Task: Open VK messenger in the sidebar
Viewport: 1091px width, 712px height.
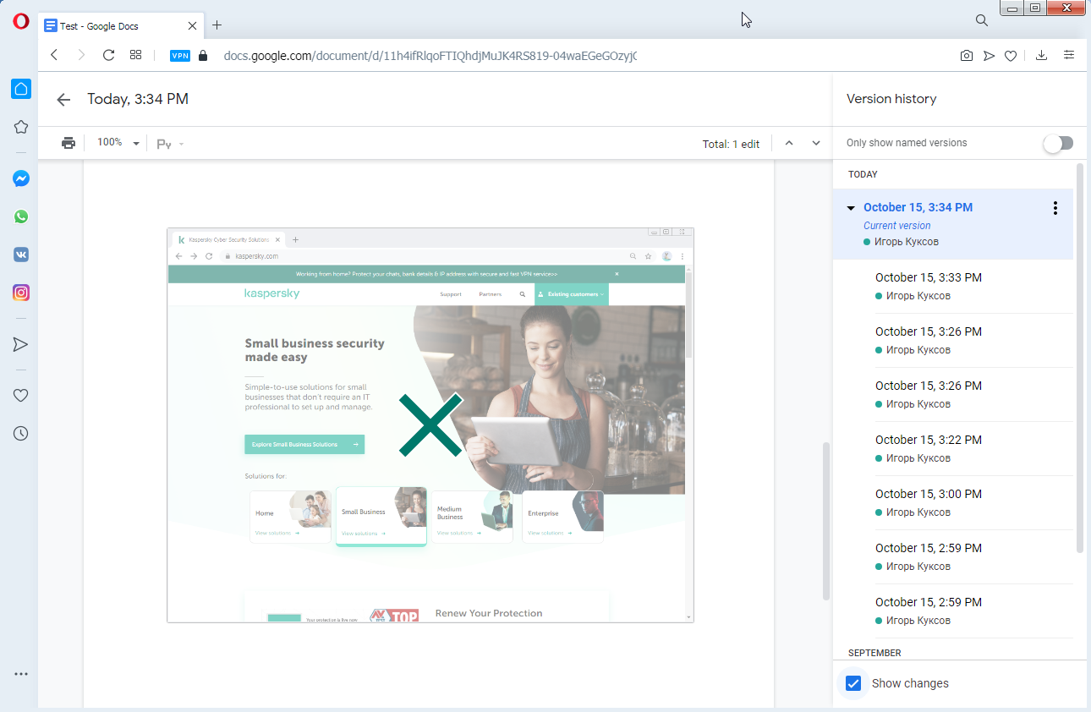Action: [21, 255]
